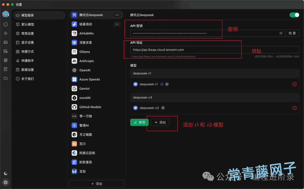Disable the 腾讯云deepseek provider switch

294,15
